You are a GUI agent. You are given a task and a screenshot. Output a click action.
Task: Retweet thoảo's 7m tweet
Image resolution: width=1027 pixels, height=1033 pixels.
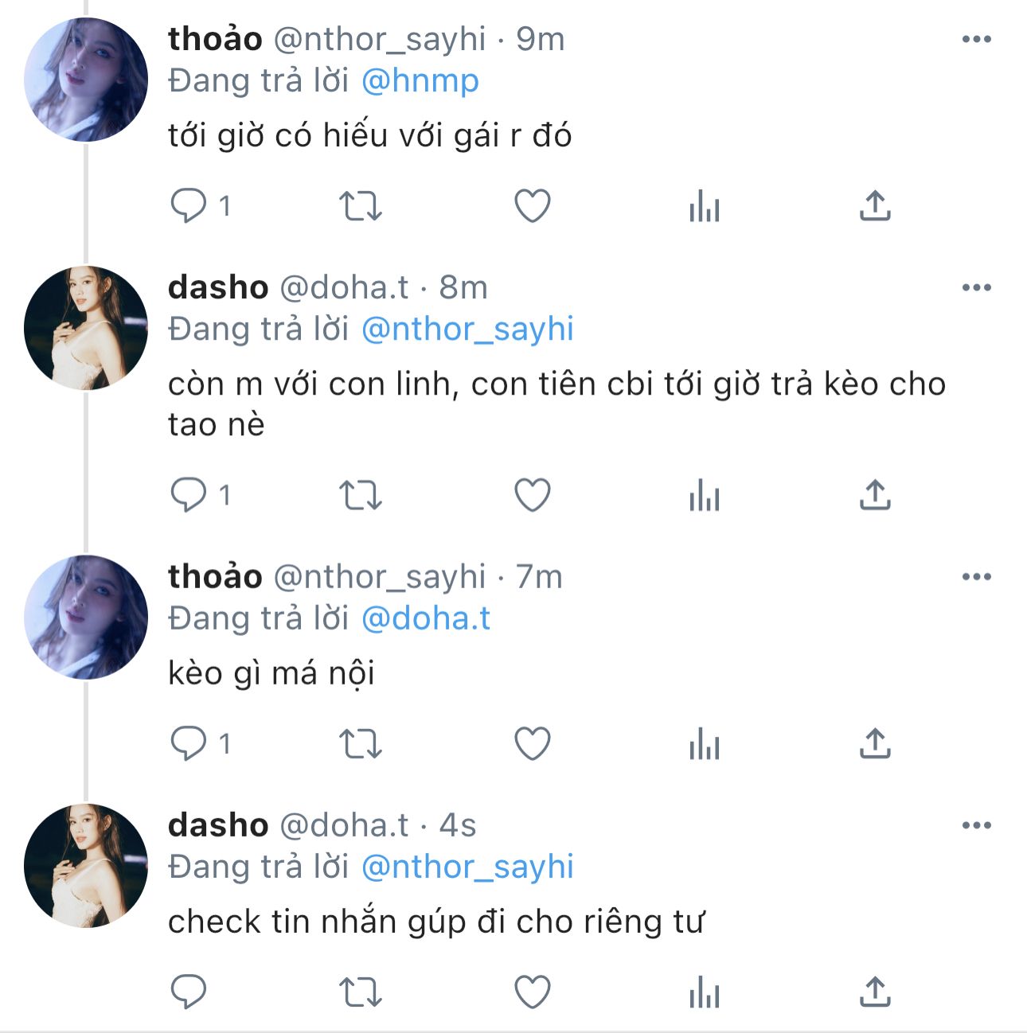tap(361, 744)
